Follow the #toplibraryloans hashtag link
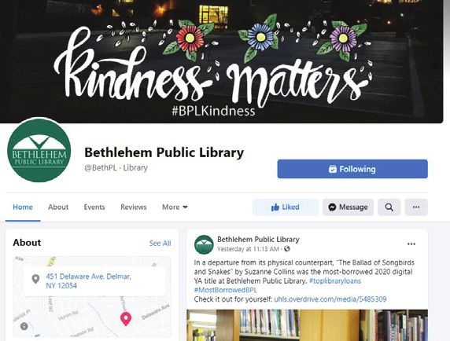Screen dimensions: 450x341 click(x=335, y=280)
